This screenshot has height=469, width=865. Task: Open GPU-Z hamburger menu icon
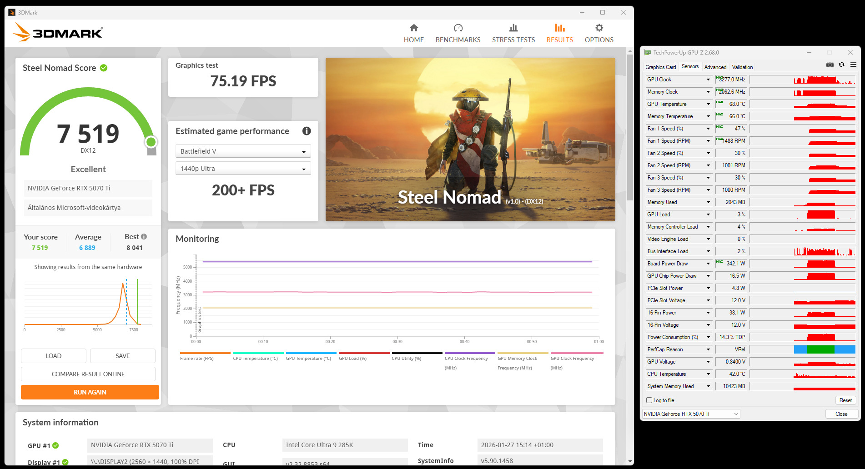(853, 65)
